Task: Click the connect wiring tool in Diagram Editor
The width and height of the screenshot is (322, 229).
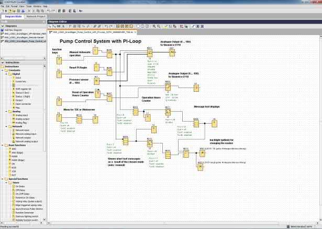Action: 54,26
